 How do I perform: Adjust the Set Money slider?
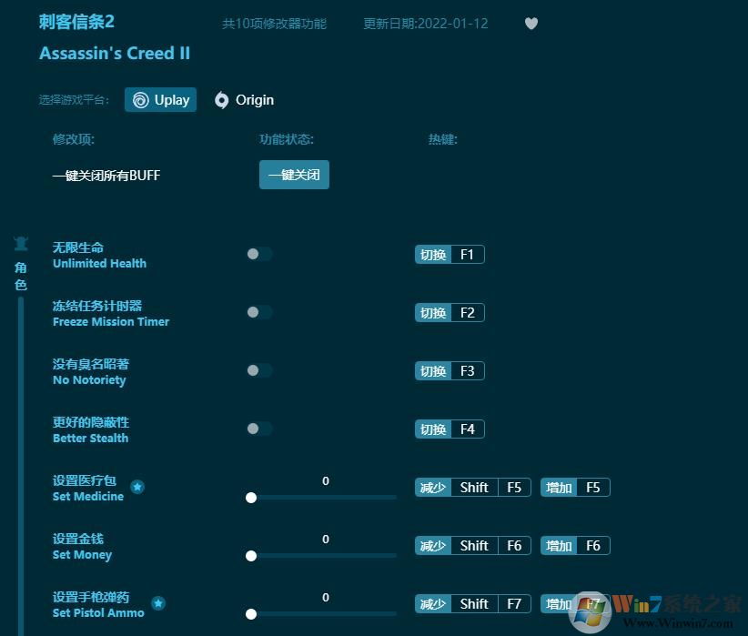[x=251, y=556]
